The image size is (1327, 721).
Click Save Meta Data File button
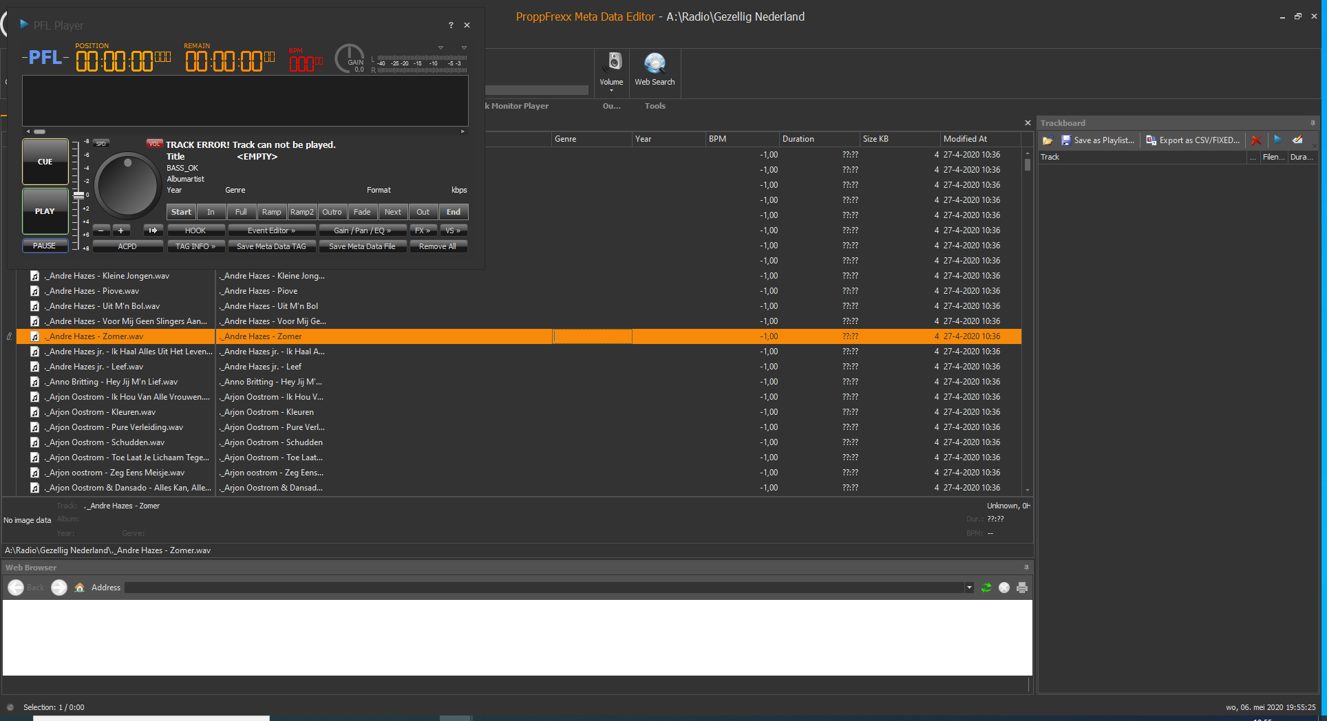[x=362, y=246]
